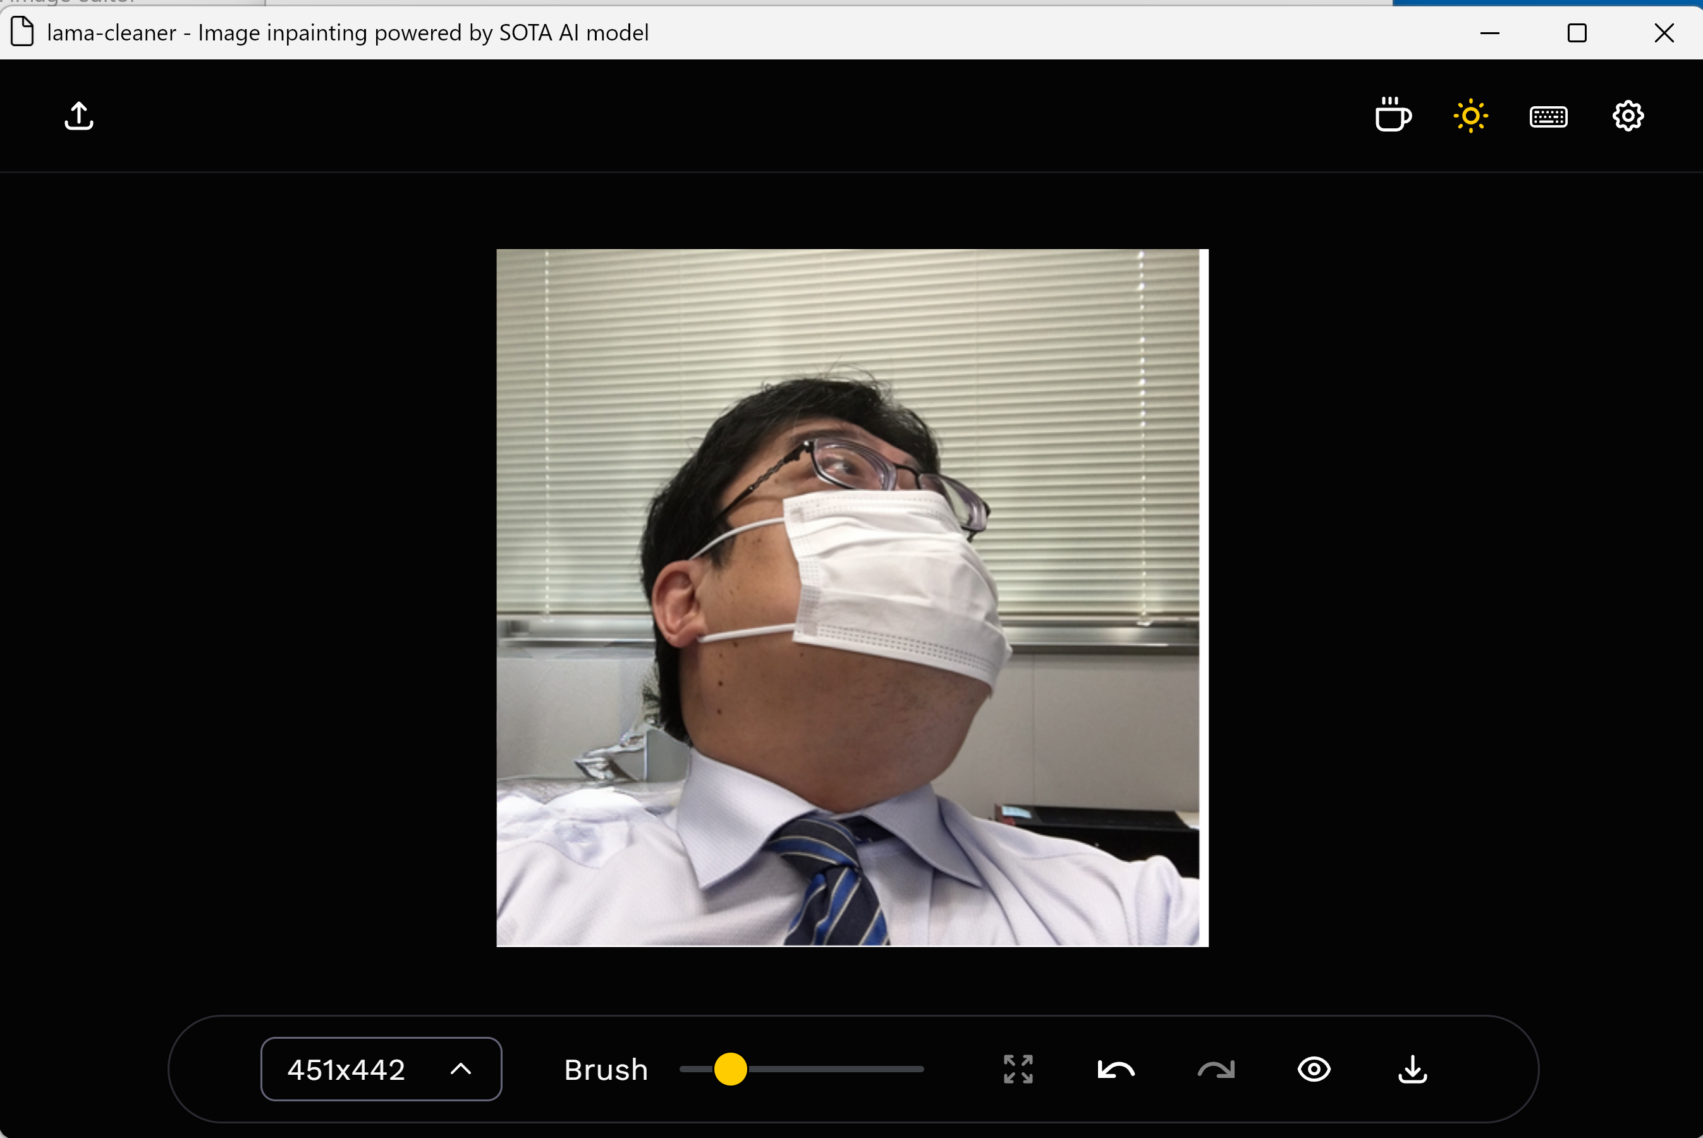1703x1138 pixels.
Task: Click the reset zoom expand icon
Action: (1018, 1069)
